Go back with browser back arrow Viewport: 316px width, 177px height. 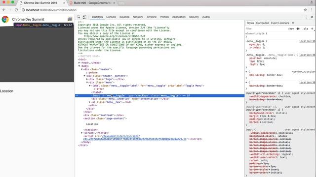4,10
